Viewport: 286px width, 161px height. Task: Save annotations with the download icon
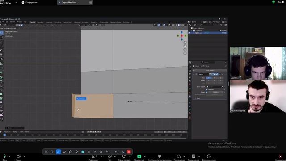click(x=107, y=152)
